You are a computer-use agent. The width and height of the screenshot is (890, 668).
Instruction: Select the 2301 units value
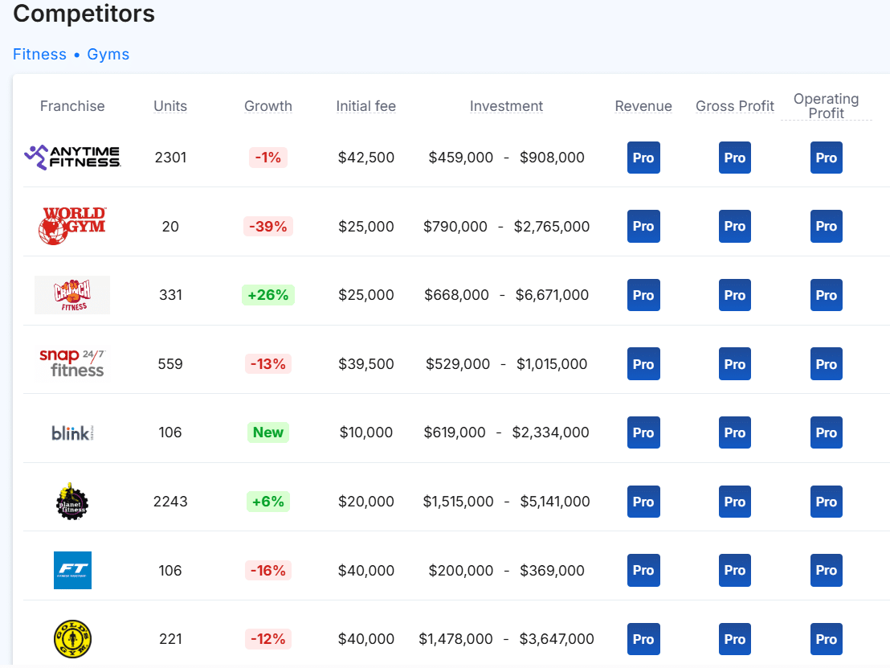170,158
